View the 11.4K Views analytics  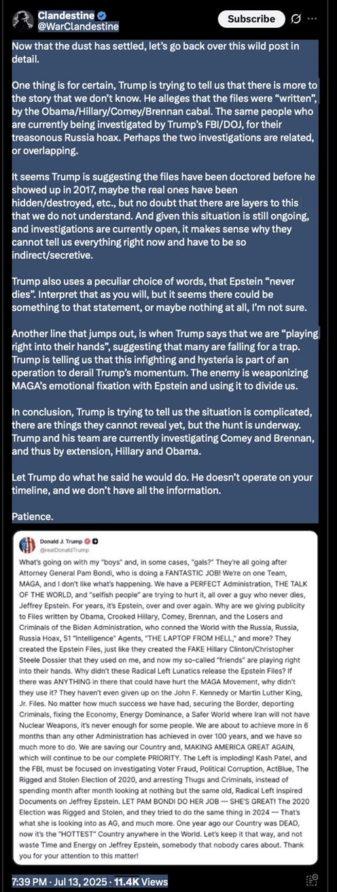coord(140,882)
